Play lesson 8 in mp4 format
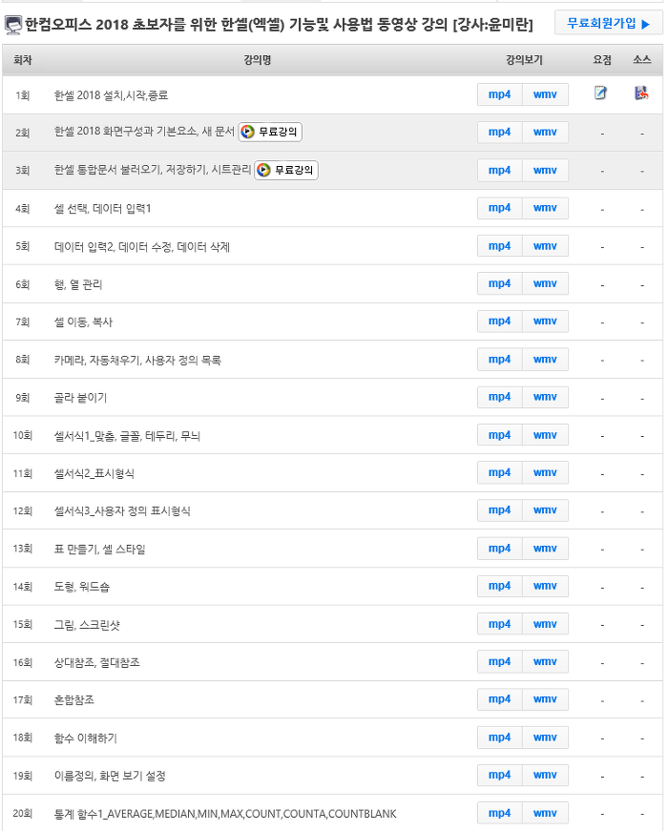668x831 pixels. (x=499, y=360)
